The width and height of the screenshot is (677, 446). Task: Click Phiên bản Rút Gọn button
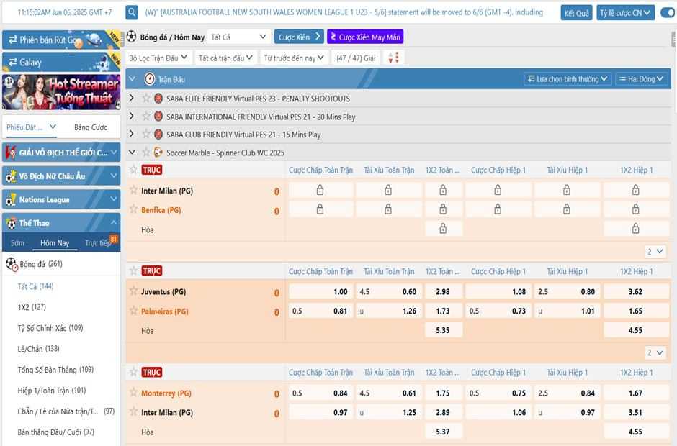61,40
